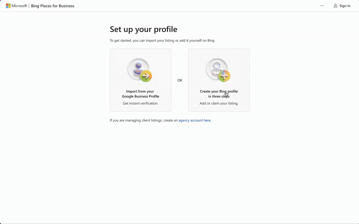This screenshot has height=224, width=359.
Task: Open the 'agency account here' link
Action: click(x=195, y=120)
